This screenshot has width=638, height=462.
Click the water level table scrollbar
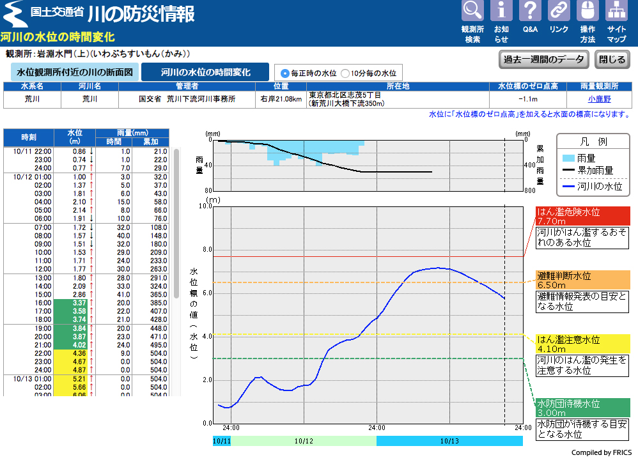(x=176, y=224)
